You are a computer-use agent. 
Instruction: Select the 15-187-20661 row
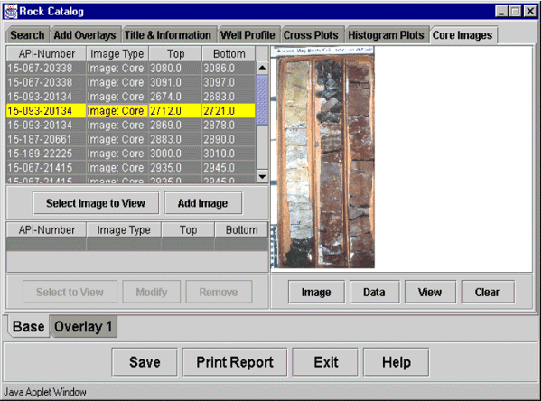pos(131,139)
